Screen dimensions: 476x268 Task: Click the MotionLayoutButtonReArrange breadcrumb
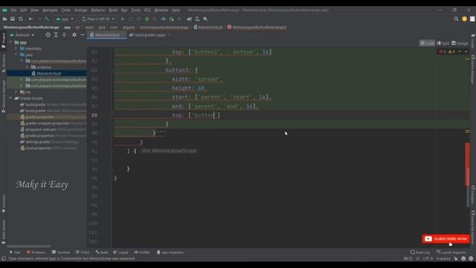point(31,28)
